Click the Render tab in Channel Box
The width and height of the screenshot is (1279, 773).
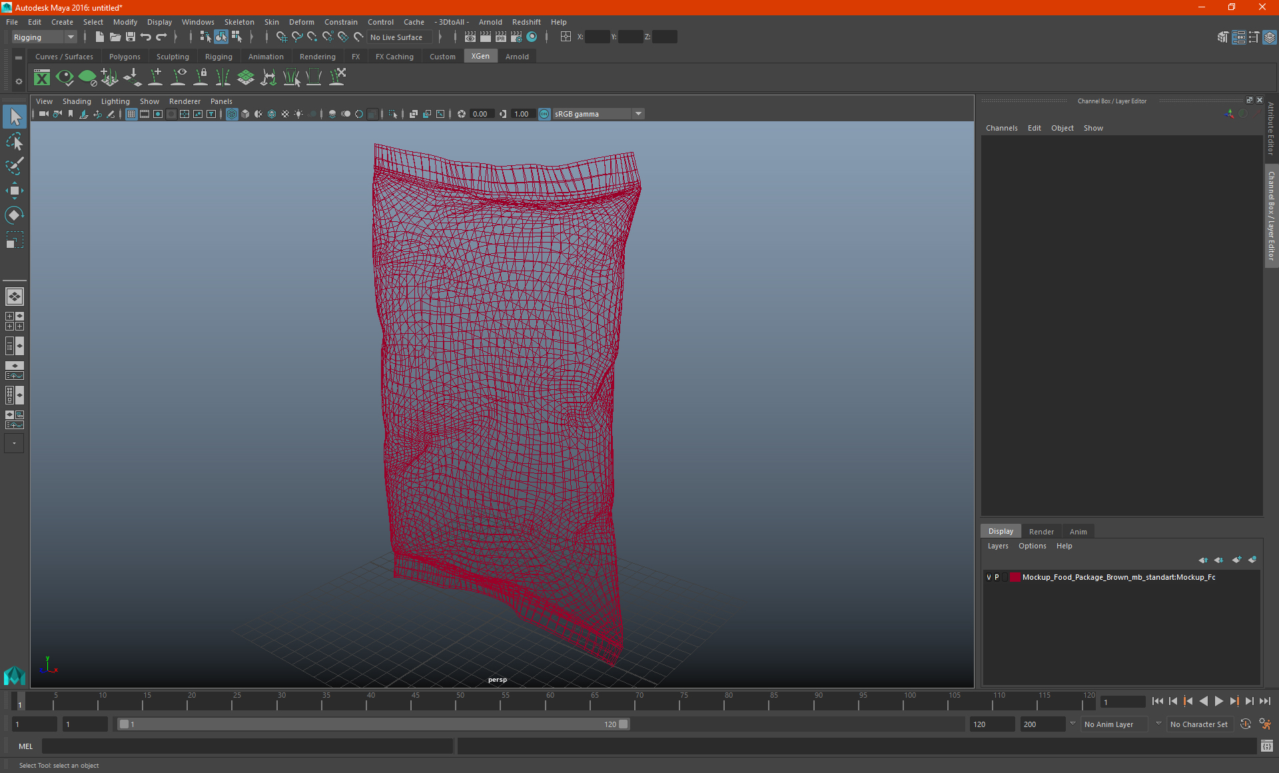tap(1041, 531)
